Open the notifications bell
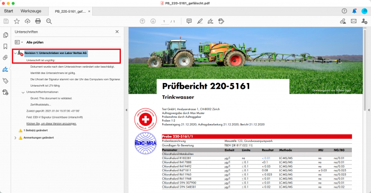Screen dimensions: 371x193 pos(354,11)
